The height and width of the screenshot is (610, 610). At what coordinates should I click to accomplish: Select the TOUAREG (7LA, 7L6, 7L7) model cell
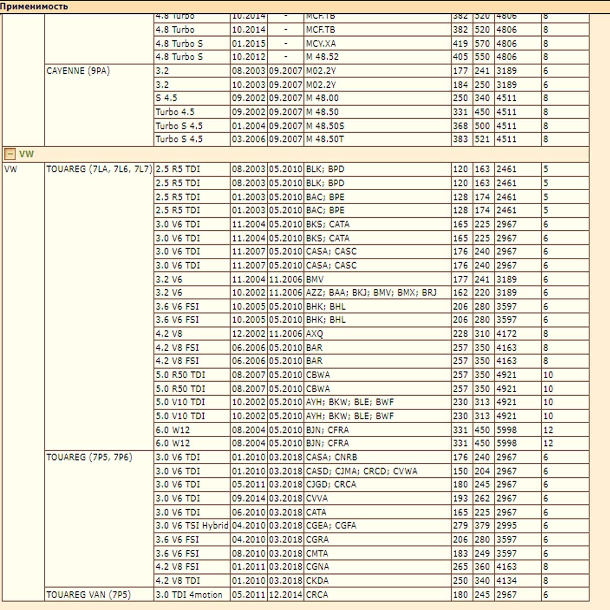[x=99, y=169]
